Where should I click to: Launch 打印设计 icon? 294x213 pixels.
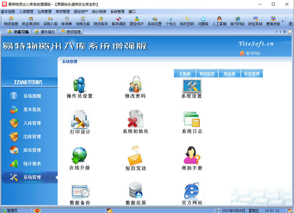pyautogui.click(x=80, y=122)
